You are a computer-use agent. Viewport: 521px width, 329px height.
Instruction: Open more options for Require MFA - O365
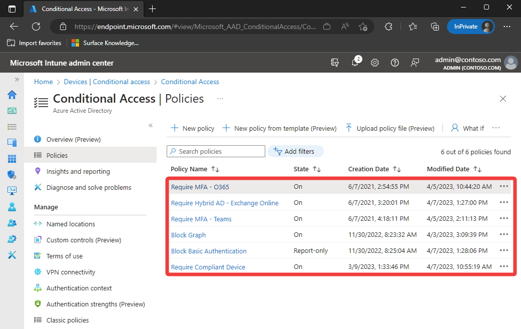click(503, 186)
